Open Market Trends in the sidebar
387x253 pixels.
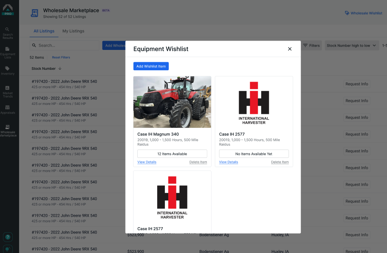(8, 92)
